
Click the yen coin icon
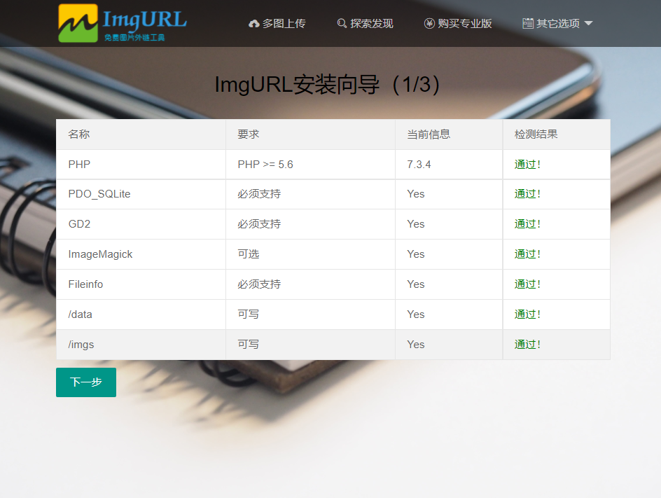[429, 24]
